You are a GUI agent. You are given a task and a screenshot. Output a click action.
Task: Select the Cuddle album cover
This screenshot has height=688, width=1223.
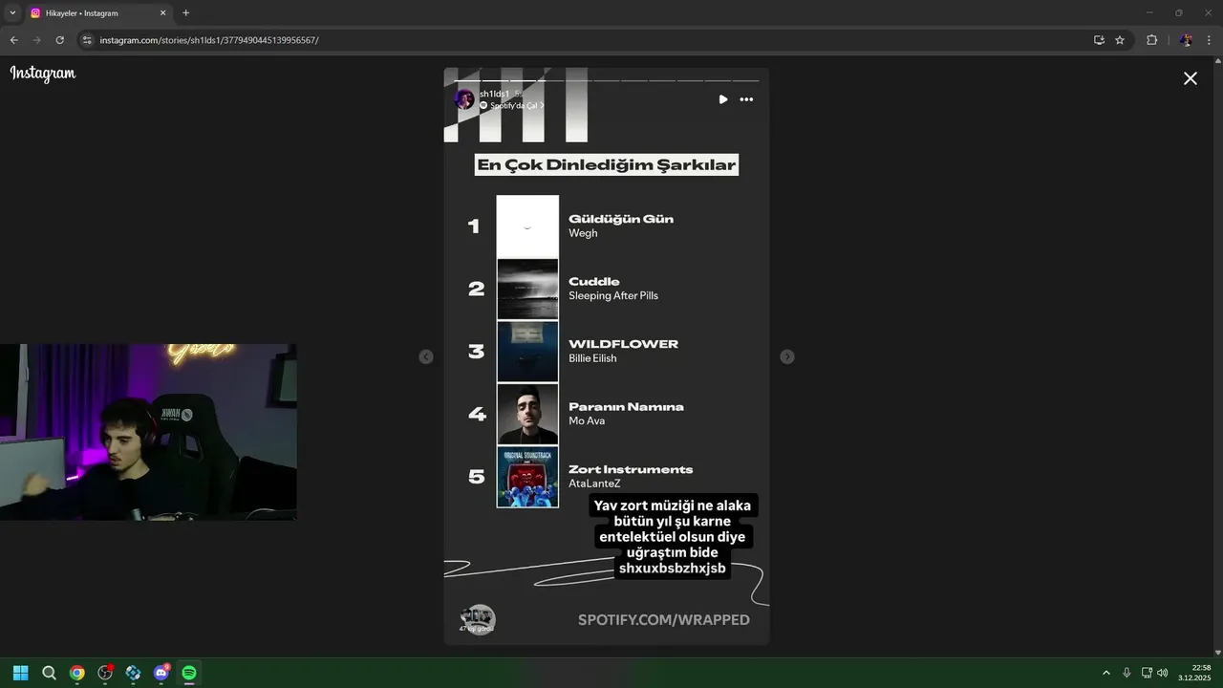(x=527, y=289)
